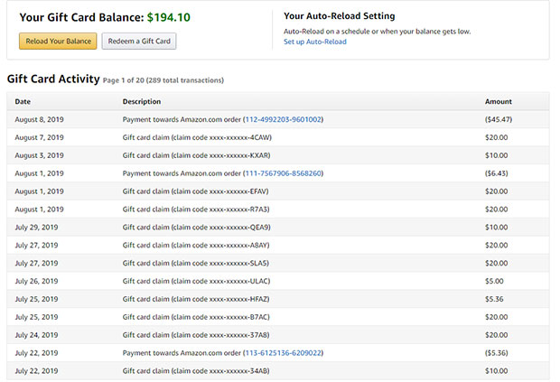This screenshot has width=560, height=382.
Task: Select the claim code ending SLA5 row
Action: tap(278, 263)
